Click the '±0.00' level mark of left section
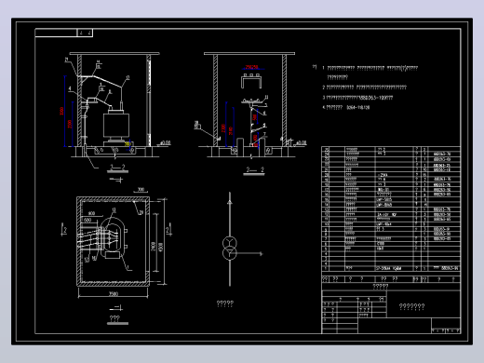Image resolution: width=484 pixels, height=363 pixels. [x=165, y=142]
